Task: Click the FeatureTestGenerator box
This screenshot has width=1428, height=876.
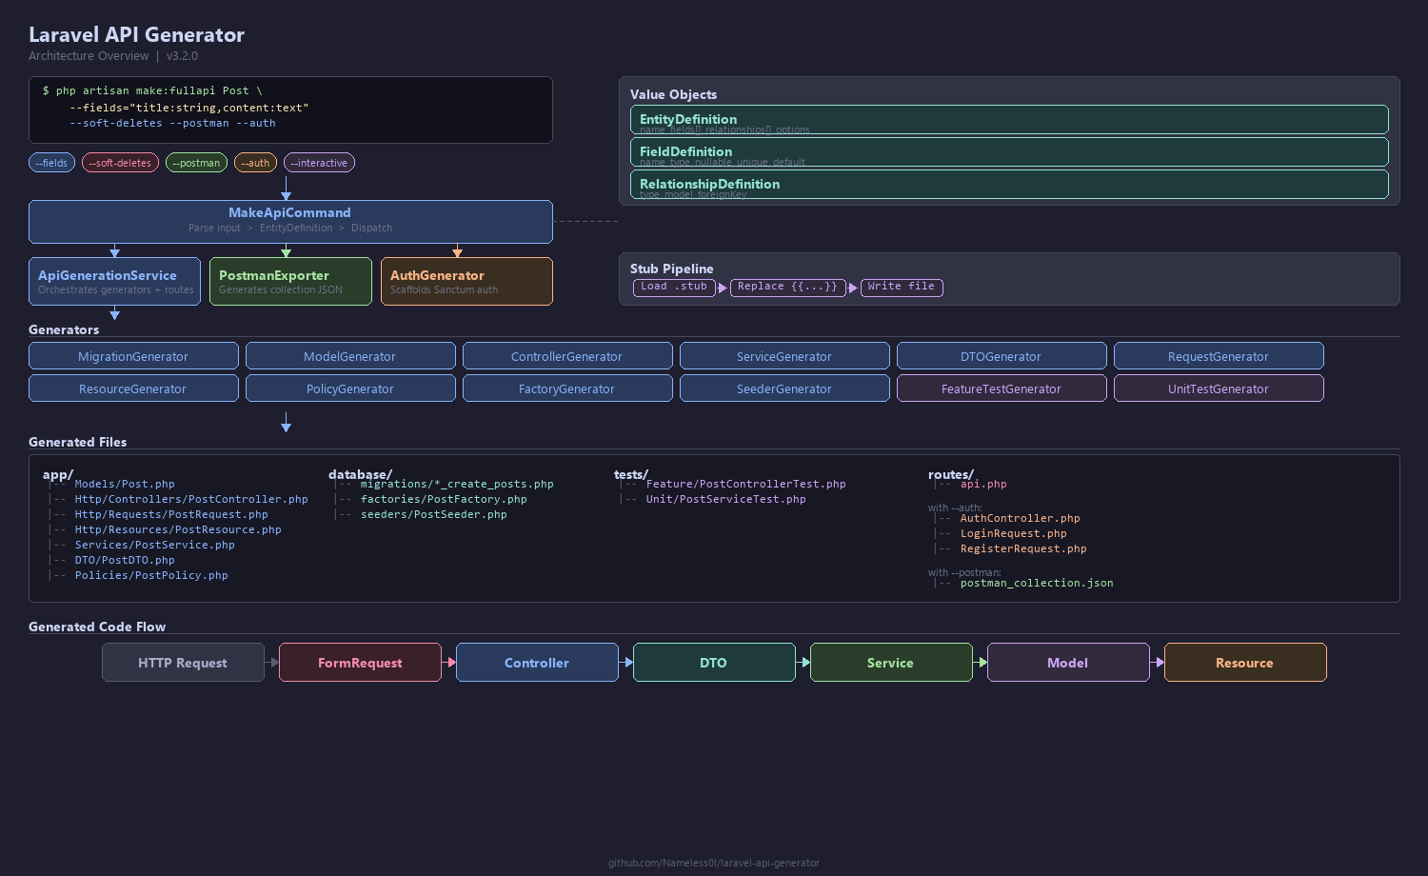Action: pyautogui.click(x=1002, y=388)
